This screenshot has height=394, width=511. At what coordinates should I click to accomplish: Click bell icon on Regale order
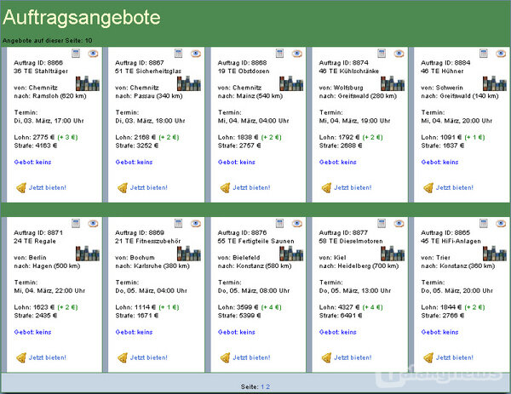point(21,358)
